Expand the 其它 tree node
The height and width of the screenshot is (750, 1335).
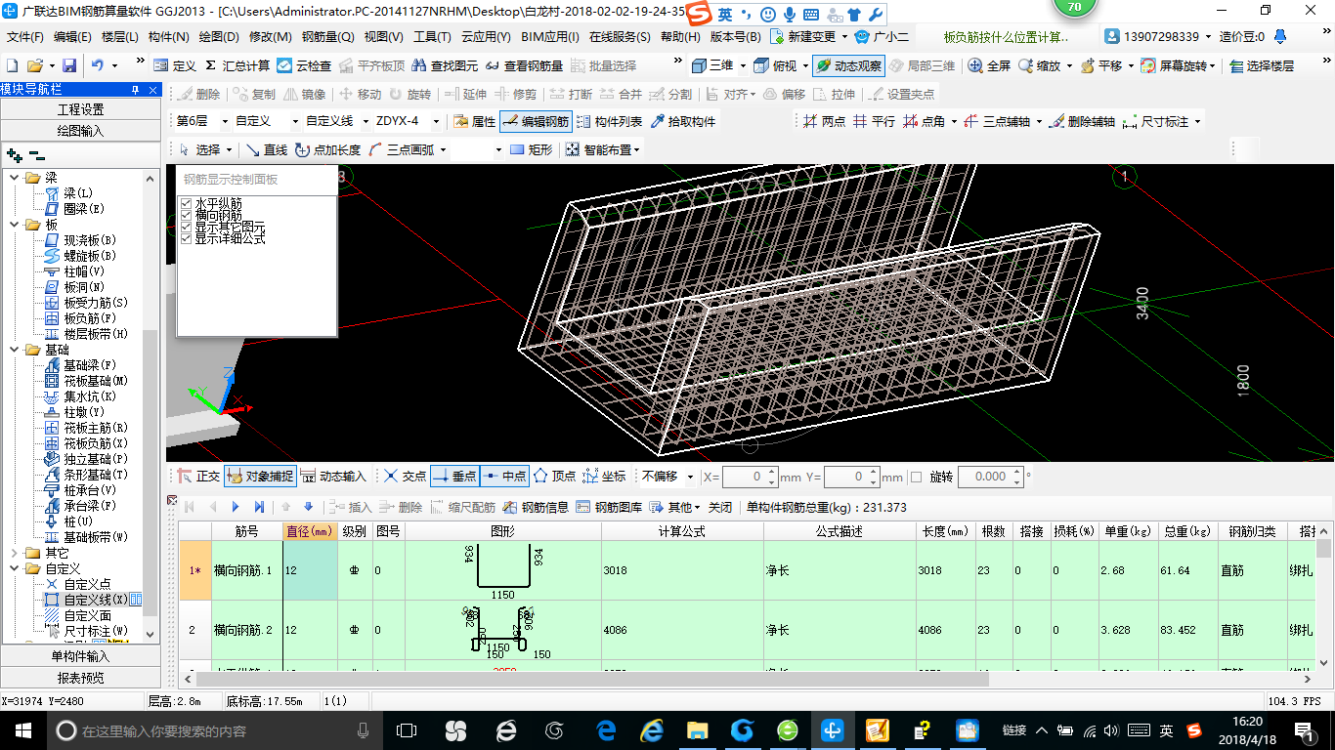pos(14,553)
